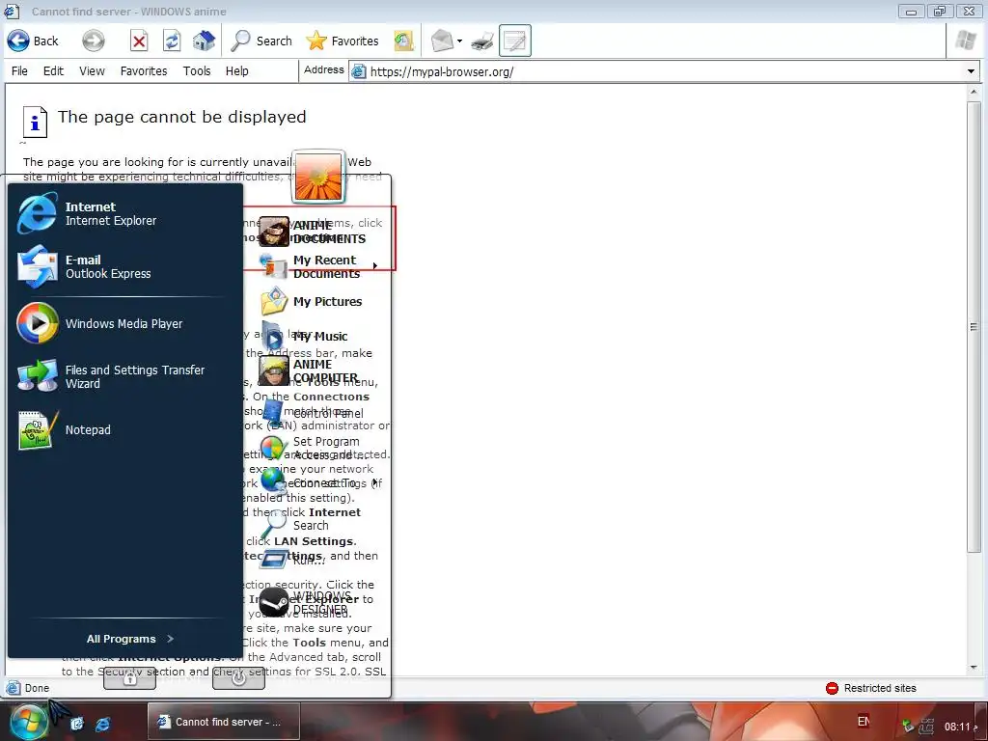Click the Edit page notepad toolbar icon
Screen dimensions: 988x741
[515, 41]
